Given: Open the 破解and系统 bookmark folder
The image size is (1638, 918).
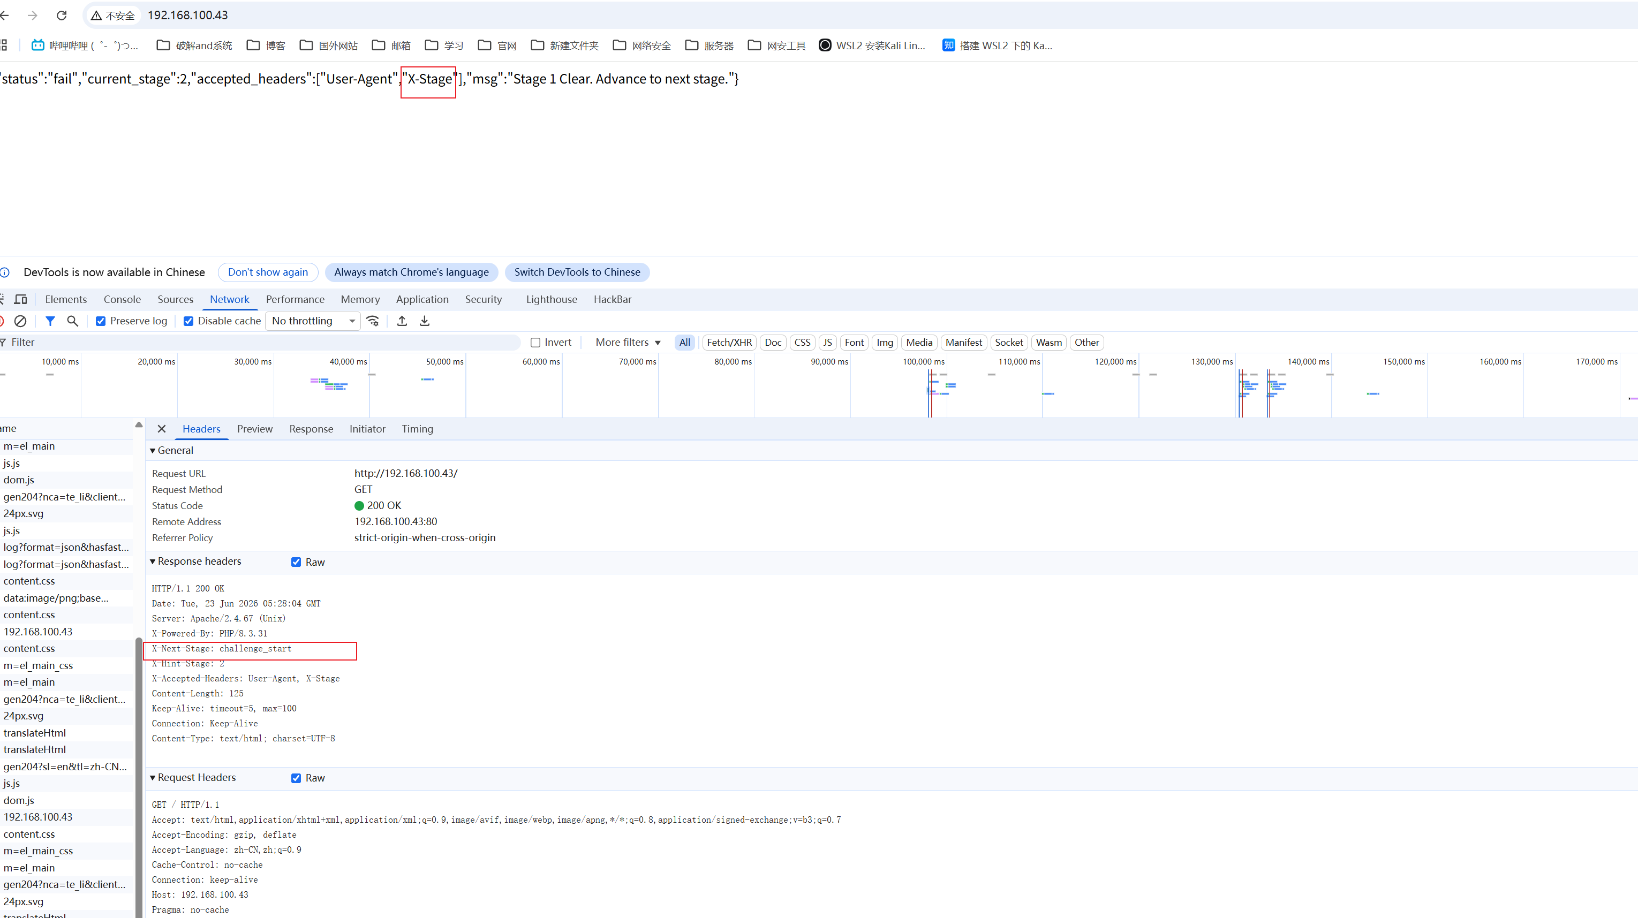Looking at the screenshot, I should pyautogui.click(x=194, y=45).
